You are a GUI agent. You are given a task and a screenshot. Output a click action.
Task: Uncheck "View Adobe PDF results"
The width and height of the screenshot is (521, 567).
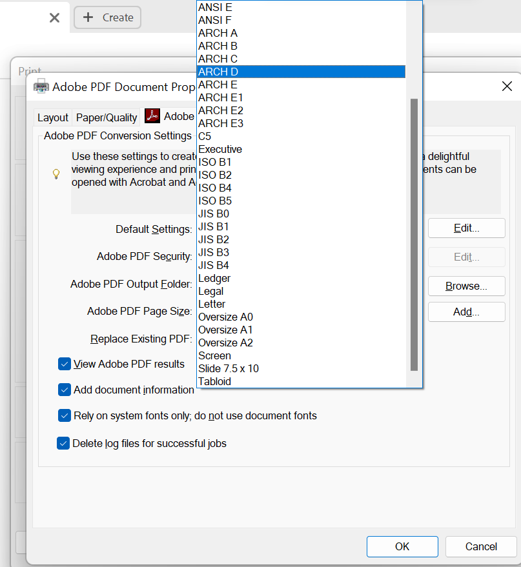[x=64, y=364]
